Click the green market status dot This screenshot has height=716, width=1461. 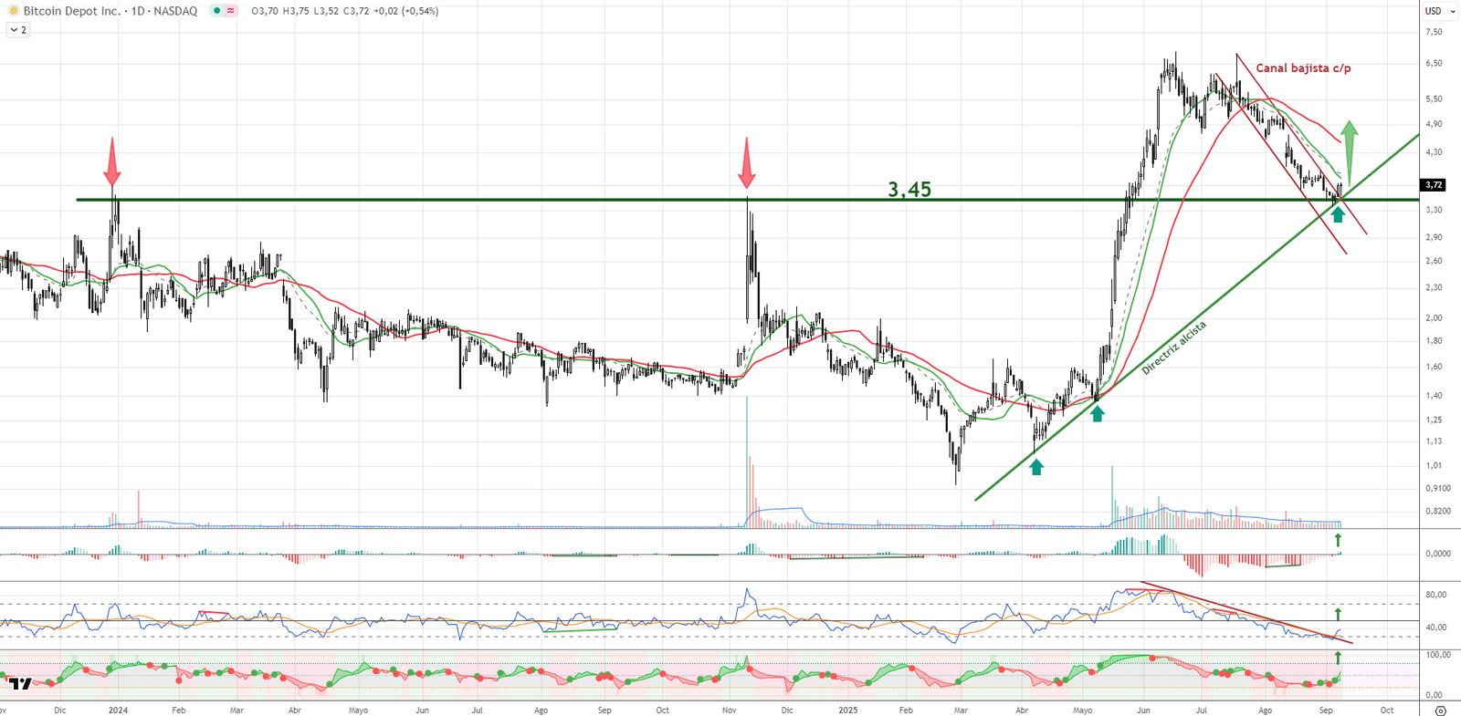[x=216, y=11]
